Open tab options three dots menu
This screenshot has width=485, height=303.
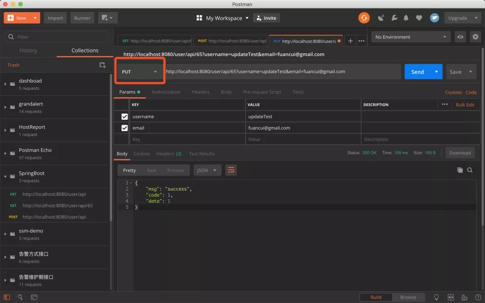pos(361,41)
